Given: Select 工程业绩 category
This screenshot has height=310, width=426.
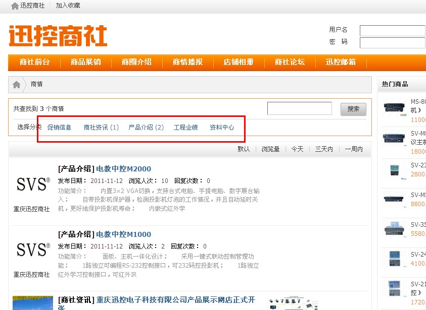Looking at the screenshot, I should click(x=186, y=128).
